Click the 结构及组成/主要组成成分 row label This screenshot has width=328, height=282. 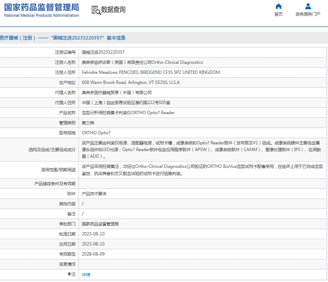52,150
